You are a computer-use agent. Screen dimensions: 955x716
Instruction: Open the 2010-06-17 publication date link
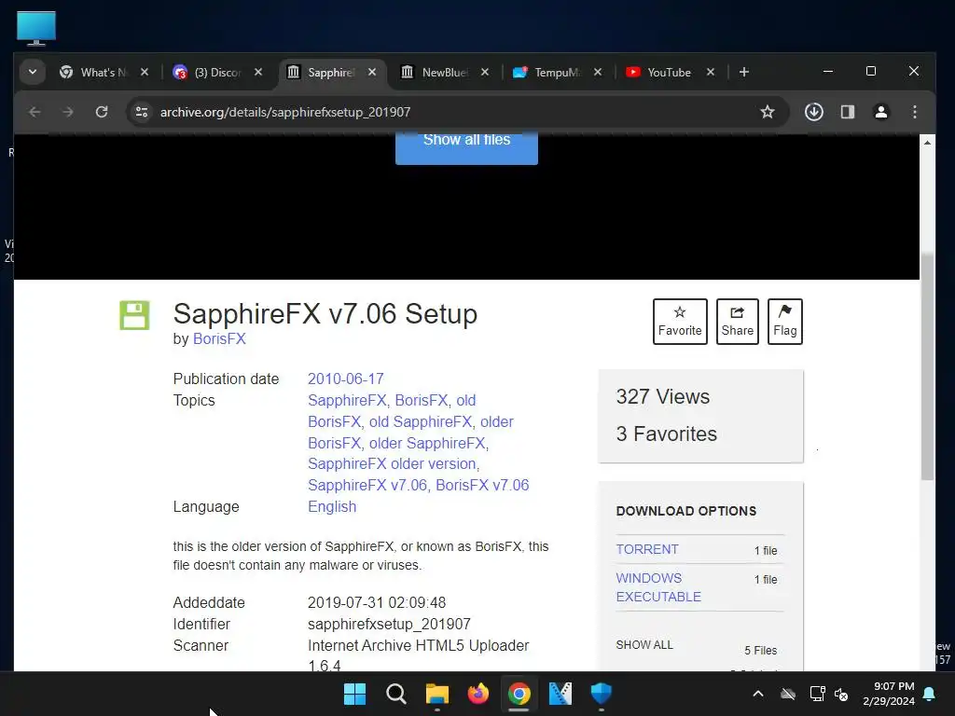tap(346, 379)
